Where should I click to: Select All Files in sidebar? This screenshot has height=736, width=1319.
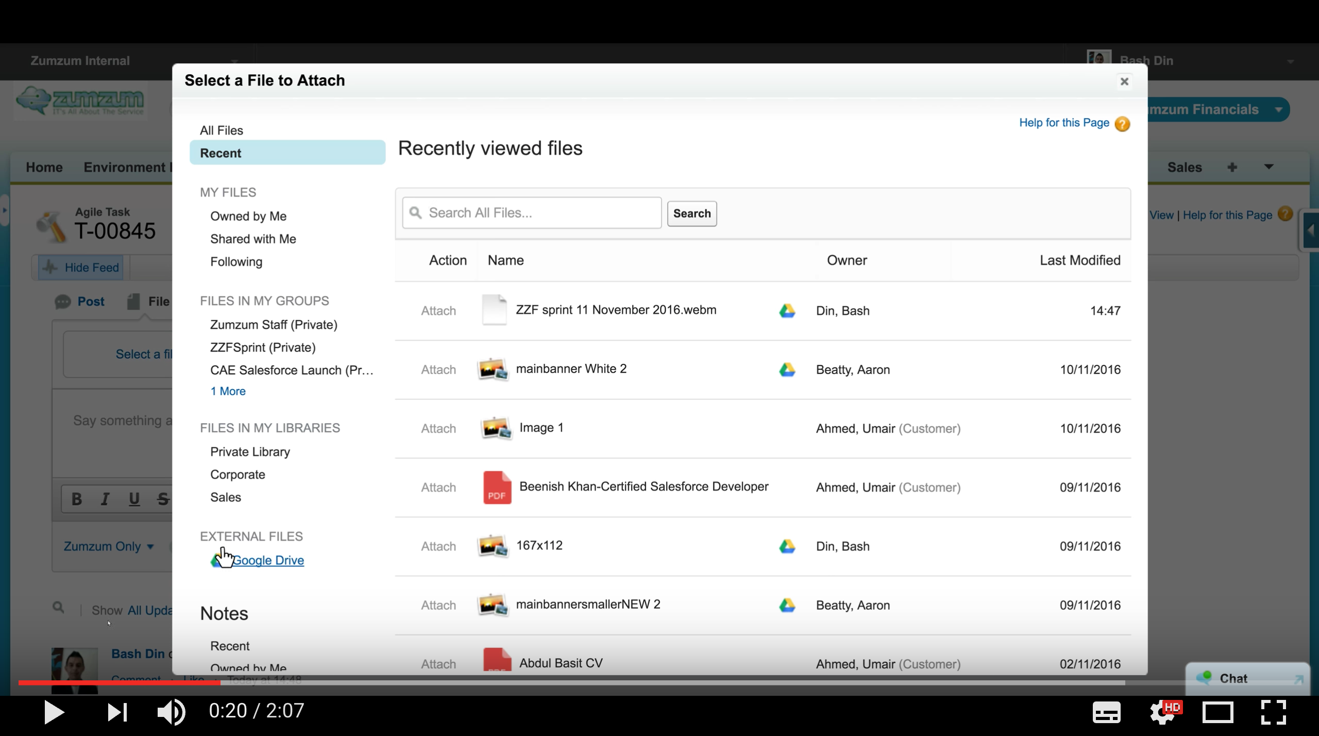click(222, 130)
